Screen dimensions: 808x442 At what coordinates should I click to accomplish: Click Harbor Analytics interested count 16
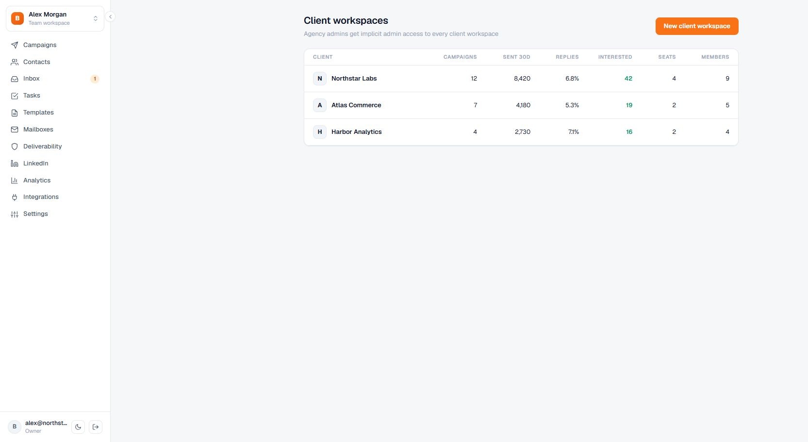point(629,132)
